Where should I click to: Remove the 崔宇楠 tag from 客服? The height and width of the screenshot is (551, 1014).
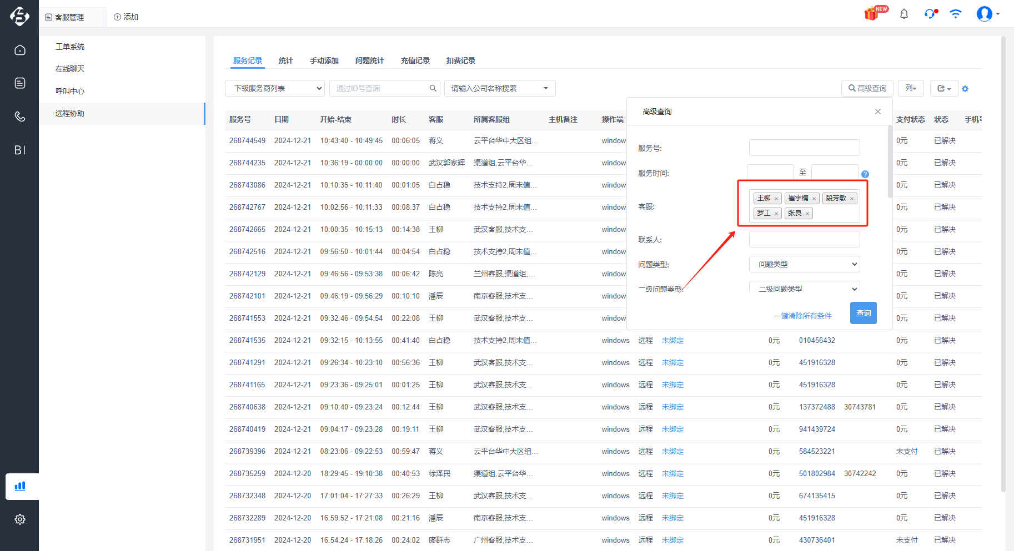tap(814, 199)
